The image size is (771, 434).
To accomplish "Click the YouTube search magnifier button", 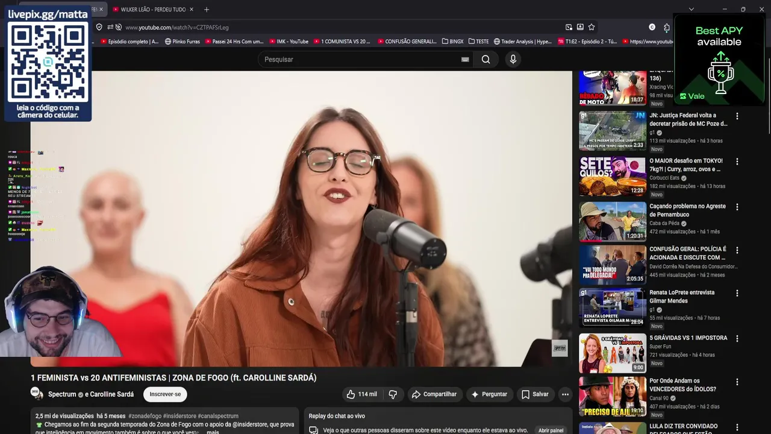I will (485, 59).
